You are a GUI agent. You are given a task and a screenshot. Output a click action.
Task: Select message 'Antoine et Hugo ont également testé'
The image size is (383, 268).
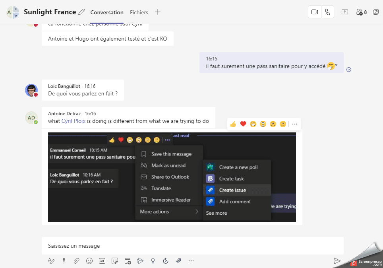108,39
